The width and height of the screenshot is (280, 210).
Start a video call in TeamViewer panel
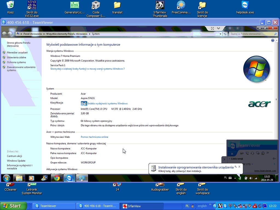[242, 153]
